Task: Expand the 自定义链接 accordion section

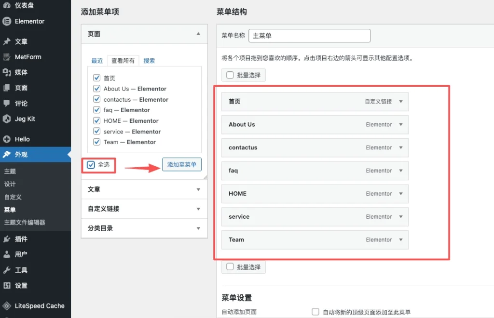Action: click(x=144, y=209)
